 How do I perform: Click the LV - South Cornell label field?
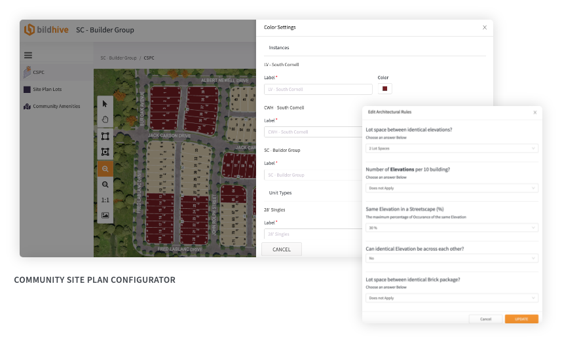point(318,89)
